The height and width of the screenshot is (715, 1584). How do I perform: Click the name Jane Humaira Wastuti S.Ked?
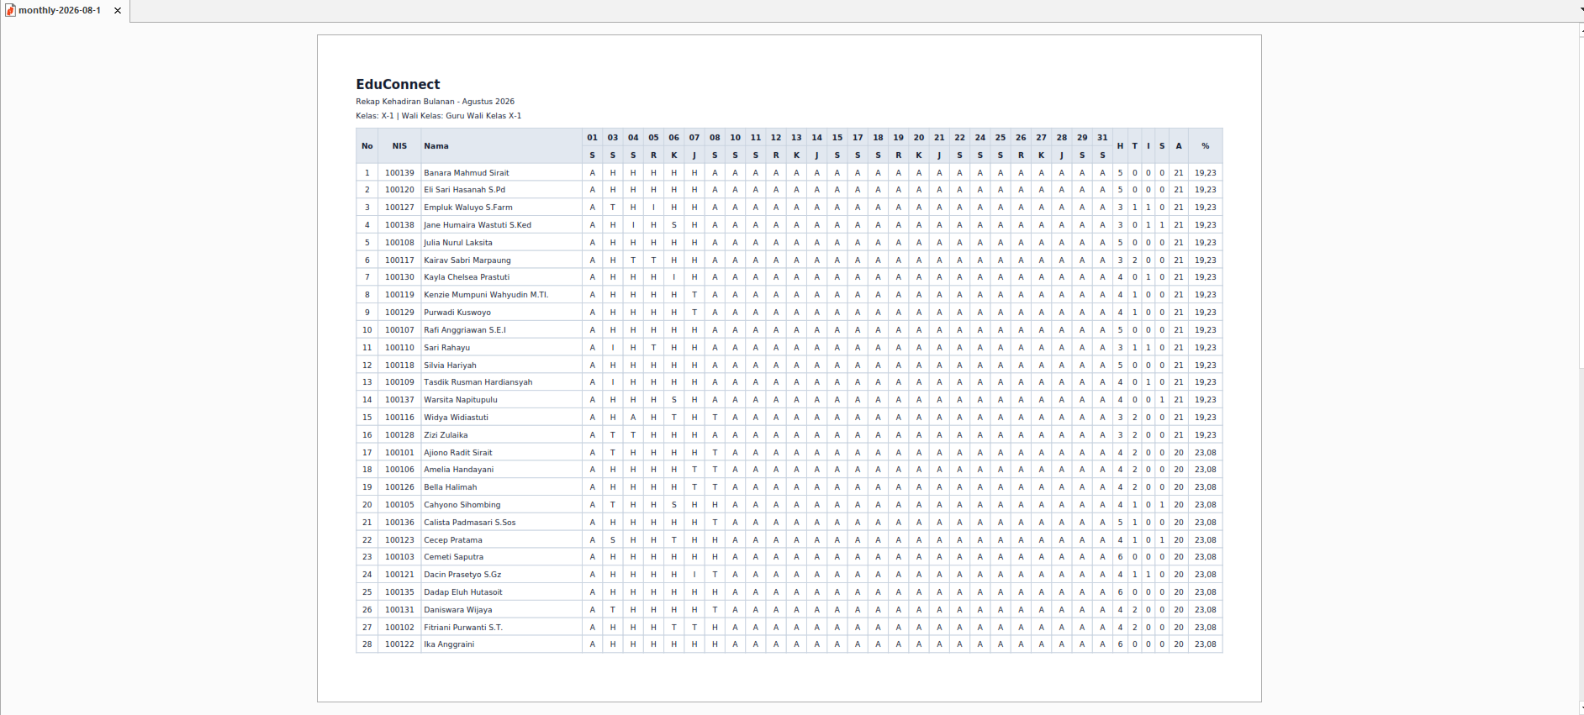point(477,225)
